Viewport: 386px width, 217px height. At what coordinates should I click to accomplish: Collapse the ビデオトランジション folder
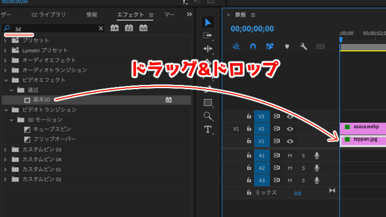pos(6,110)
